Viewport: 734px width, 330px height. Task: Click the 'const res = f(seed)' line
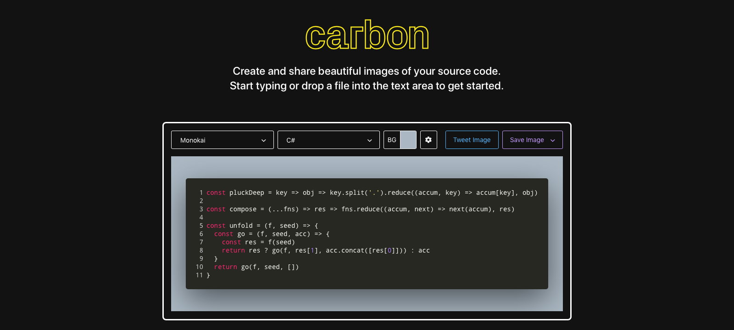click(258, 242)
